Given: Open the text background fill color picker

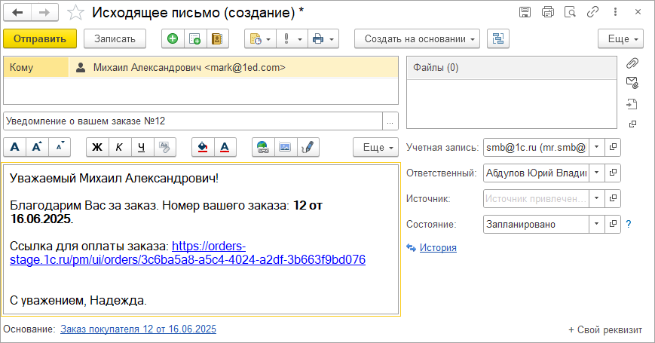Looking at the screenshot, I should (203, 147).
